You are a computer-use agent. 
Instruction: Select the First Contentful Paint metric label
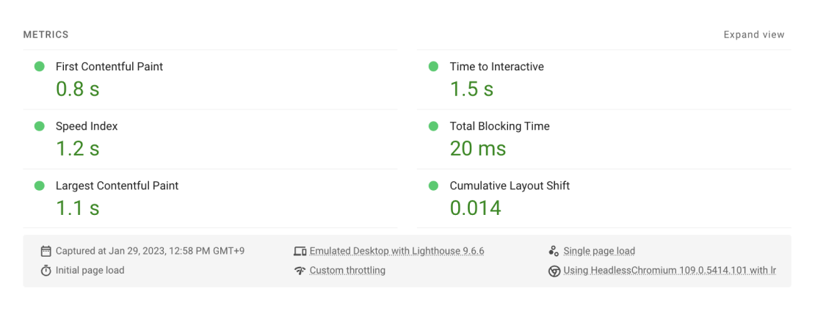(109, 67)
